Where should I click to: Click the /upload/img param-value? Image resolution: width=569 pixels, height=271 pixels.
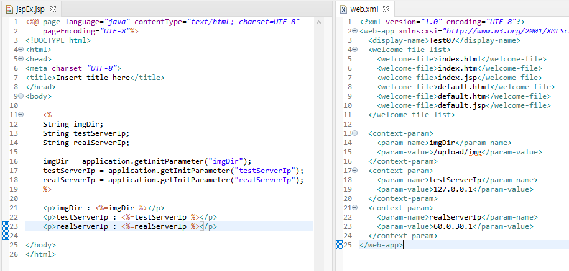pyautogui.click(x=457, y=152)
